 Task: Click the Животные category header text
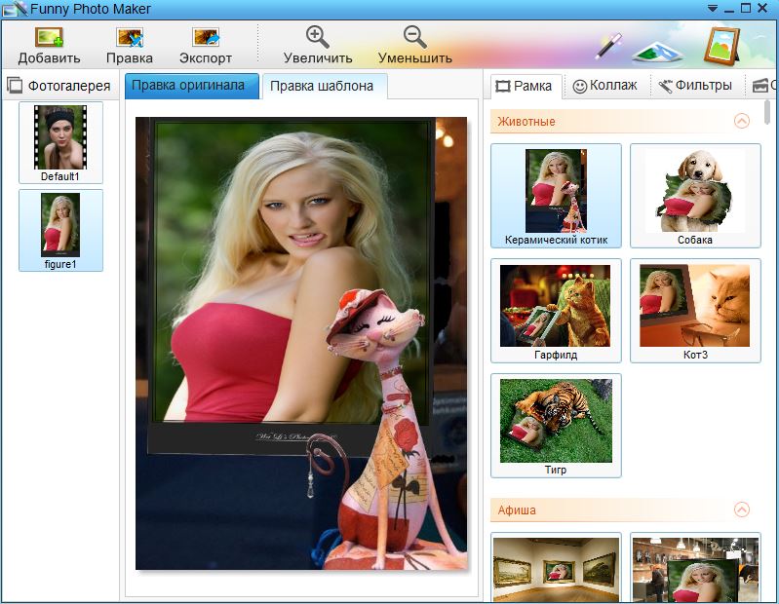point(526,121)
